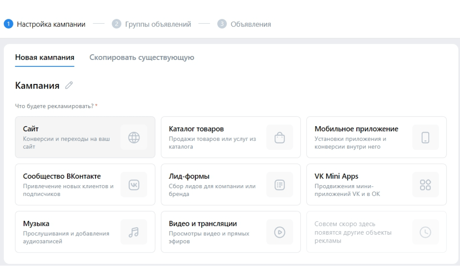Go to Объявления step label
This screenshot has width=460, height=276.
pyautogui.click(x=251, y=24)
